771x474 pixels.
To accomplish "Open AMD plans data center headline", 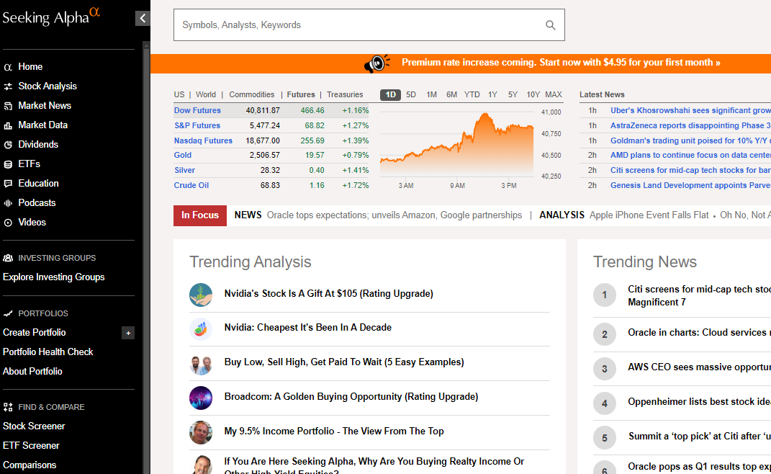I will [x=690, y=155].
